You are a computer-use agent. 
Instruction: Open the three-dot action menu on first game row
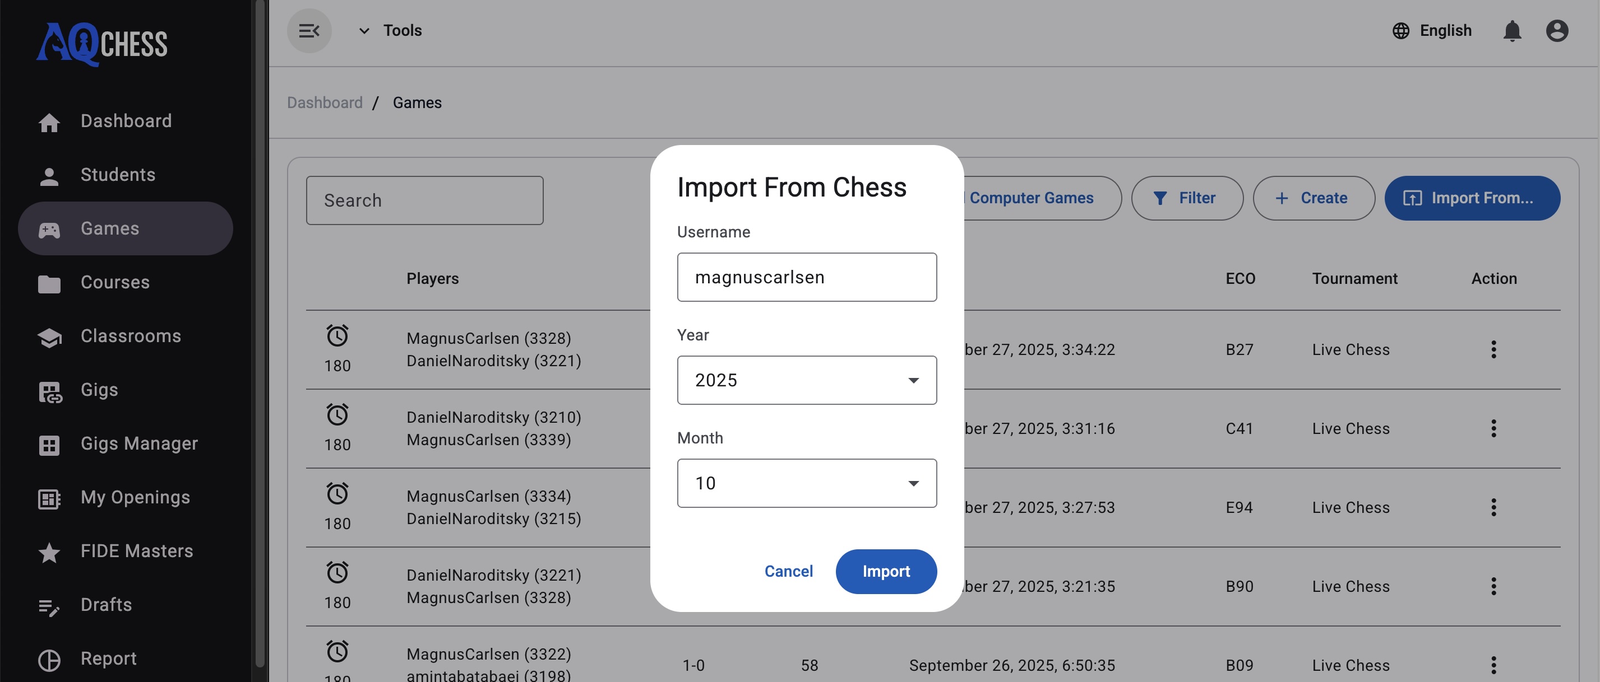click(1493, 349)
